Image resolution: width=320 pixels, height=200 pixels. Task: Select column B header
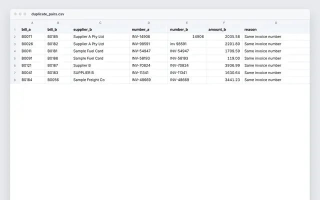coord(58,23)
